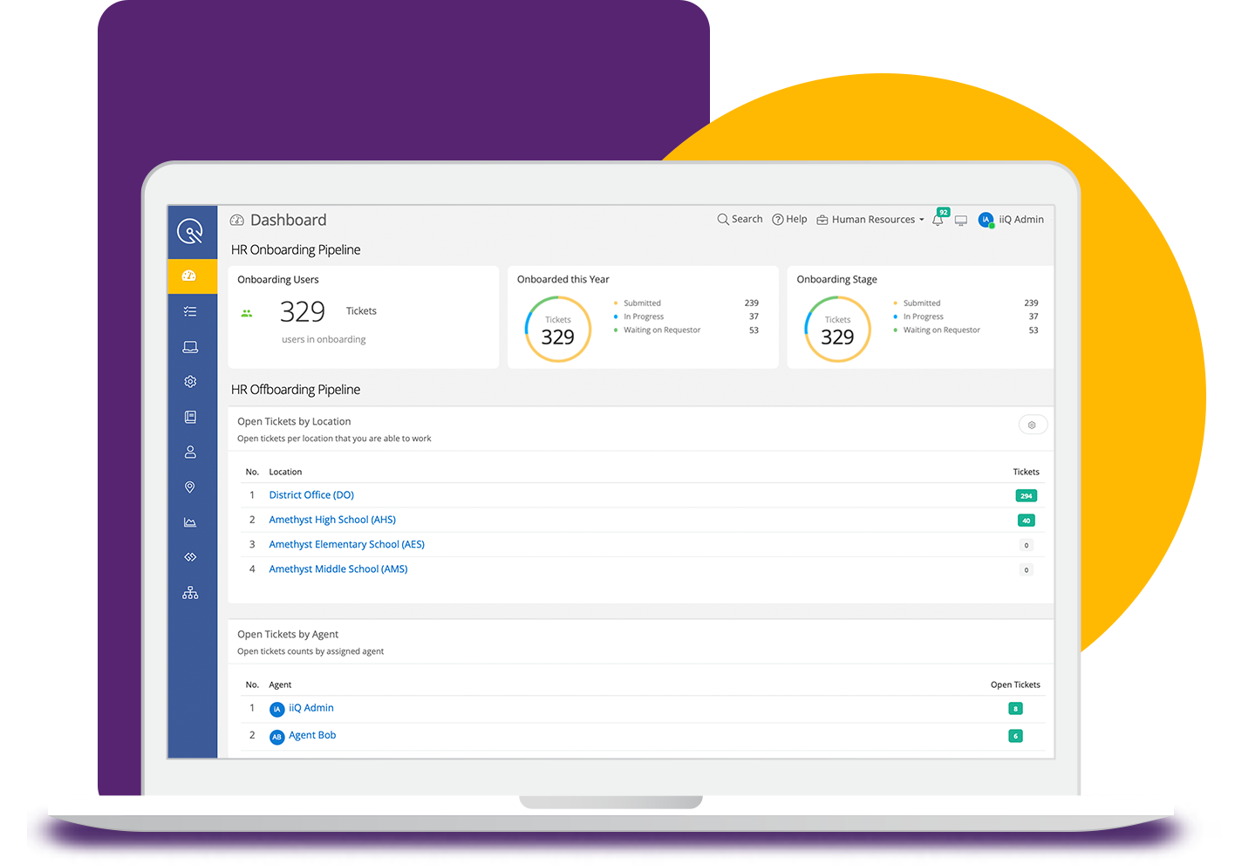
Task: Open the Search bar
Action: (x=739, y=219)
